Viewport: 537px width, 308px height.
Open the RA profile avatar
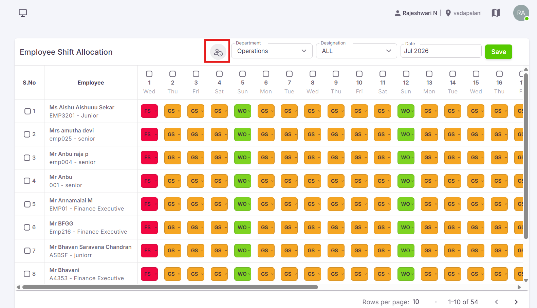(521, 13)
